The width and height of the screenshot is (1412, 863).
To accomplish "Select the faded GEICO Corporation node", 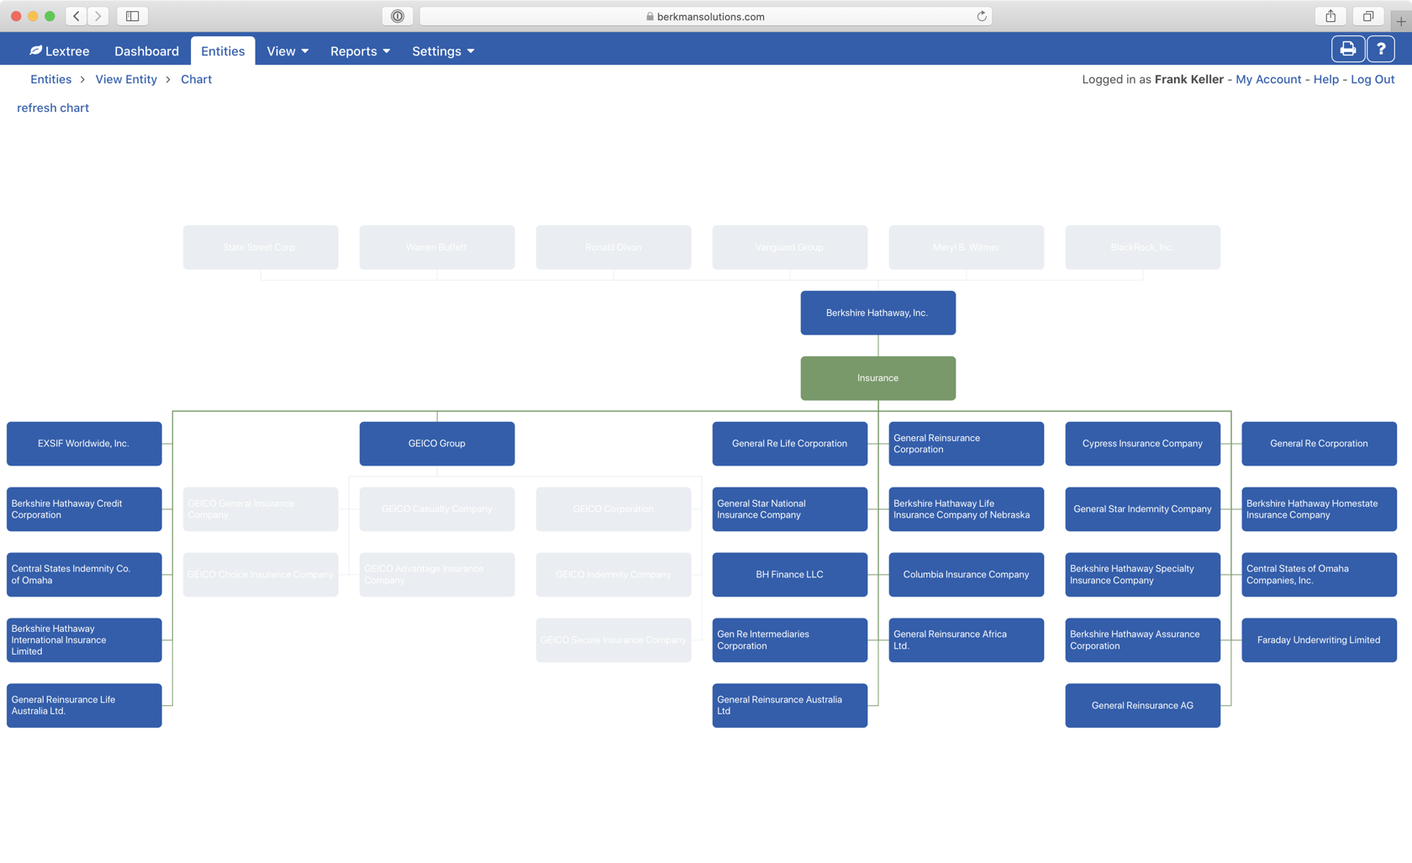I will click(614, 509).
